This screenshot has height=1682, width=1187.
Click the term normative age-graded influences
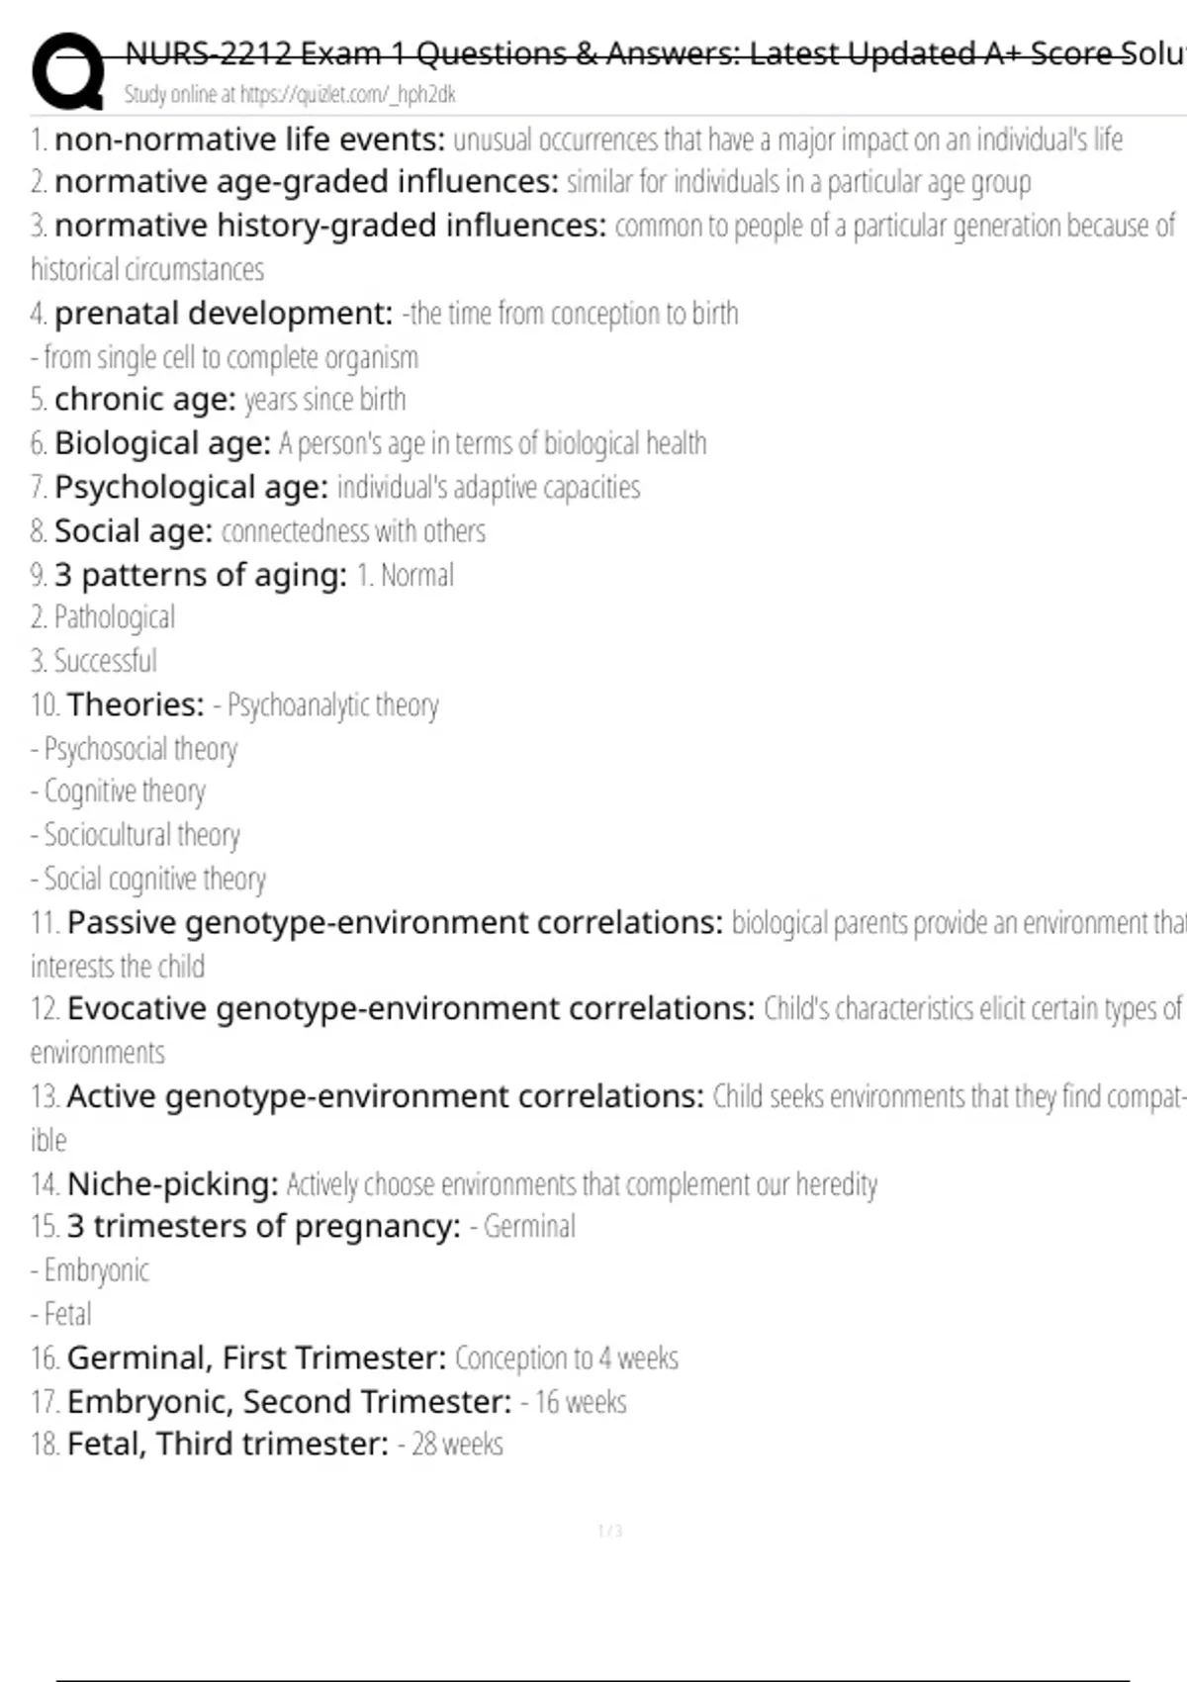tap(307, 182)
